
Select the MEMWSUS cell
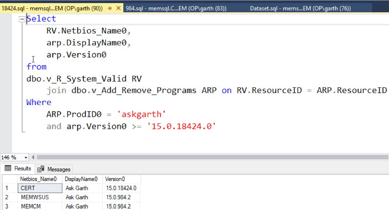click(40, 197)
